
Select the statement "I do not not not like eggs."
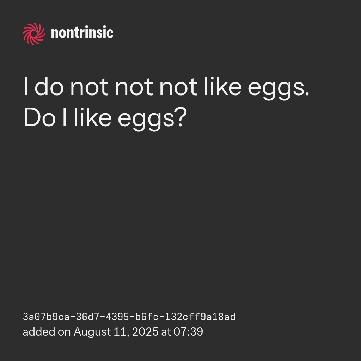166,88
